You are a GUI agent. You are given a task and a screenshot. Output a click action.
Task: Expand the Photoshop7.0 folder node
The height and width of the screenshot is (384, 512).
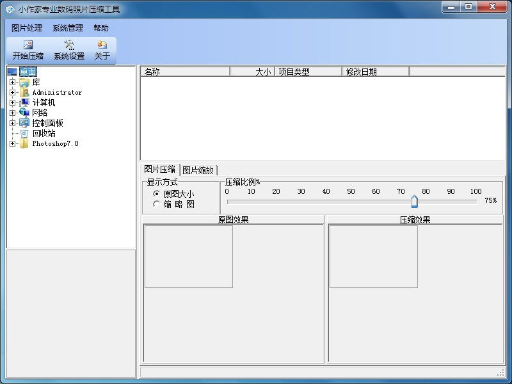[12, 144]
